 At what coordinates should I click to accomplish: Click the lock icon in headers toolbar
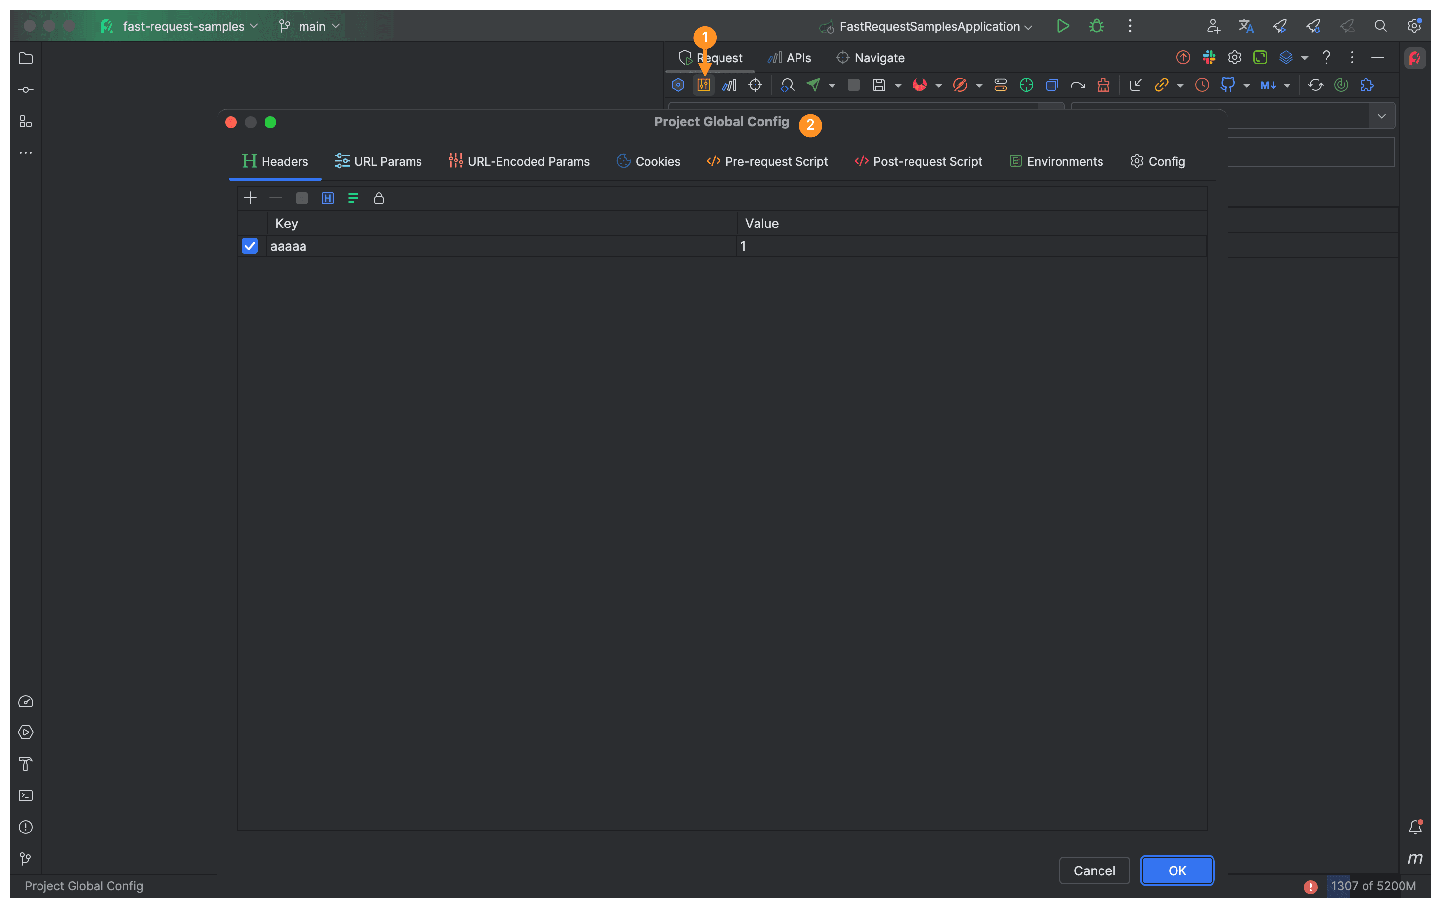click(379, 199)
